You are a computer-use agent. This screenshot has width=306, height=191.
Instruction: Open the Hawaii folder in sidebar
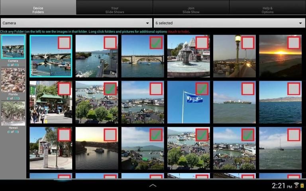click(x=13, y=113)
